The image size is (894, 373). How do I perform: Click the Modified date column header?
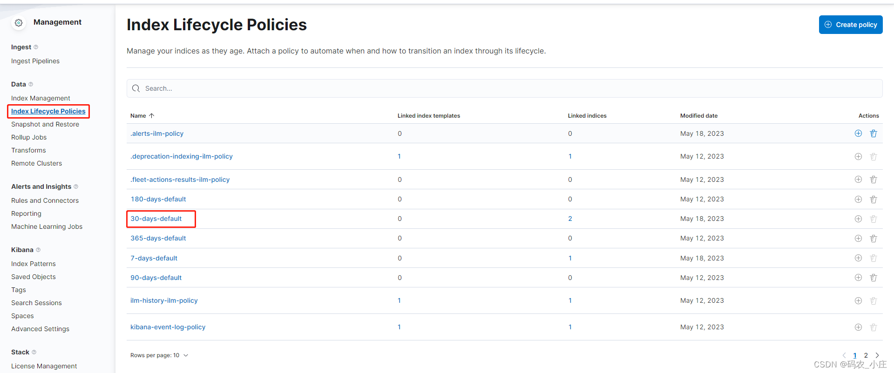pos(699,116)
